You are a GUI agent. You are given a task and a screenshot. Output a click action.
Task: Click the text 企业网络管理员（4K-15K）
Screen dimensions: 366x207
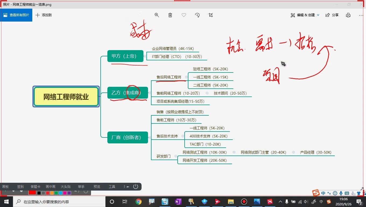pyautogui.click(x=173, y=49)
